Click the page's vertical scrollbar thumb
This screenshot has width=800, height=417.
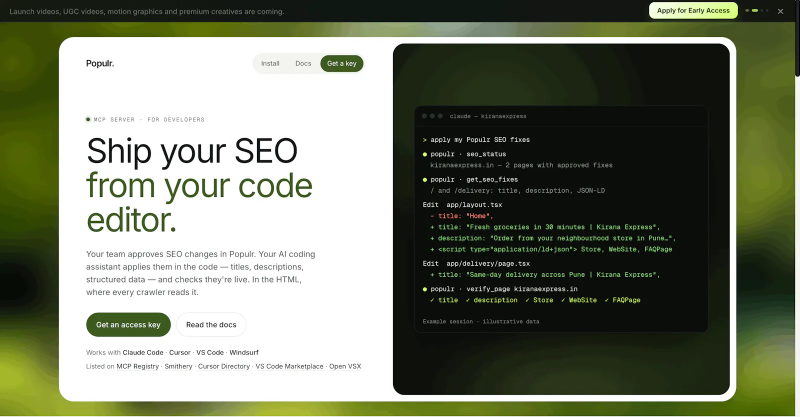tap(797, 39)
